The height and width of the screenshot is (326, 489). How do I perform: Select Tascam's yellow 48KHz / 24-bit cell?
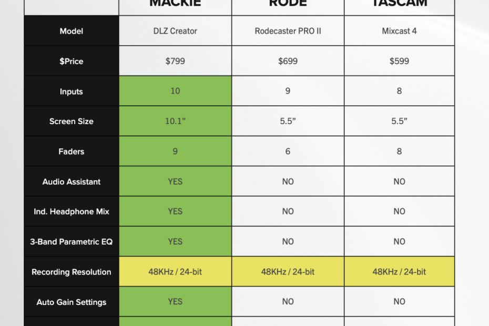pos(399,272)
